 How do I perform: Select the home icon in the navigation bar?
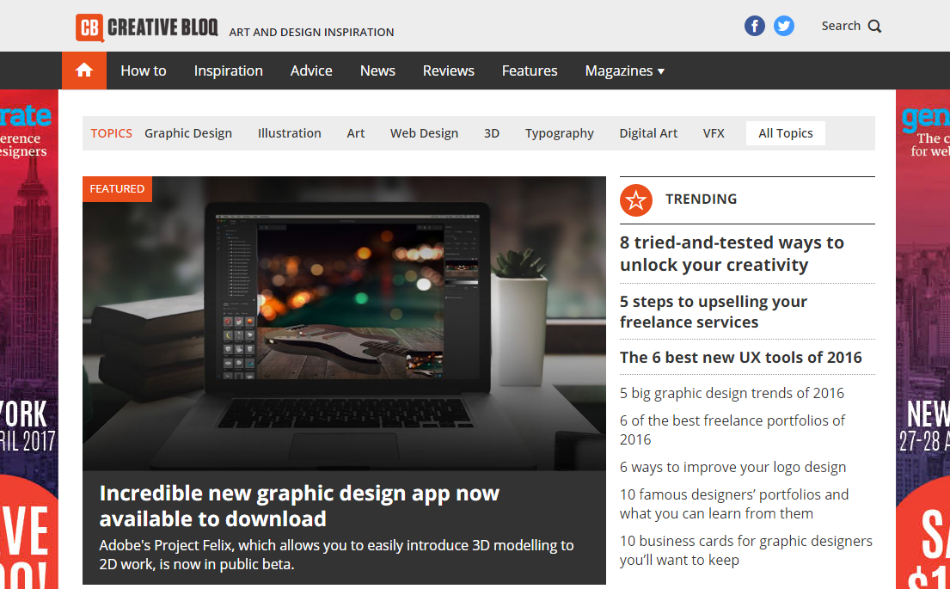(x=83, y=70)
